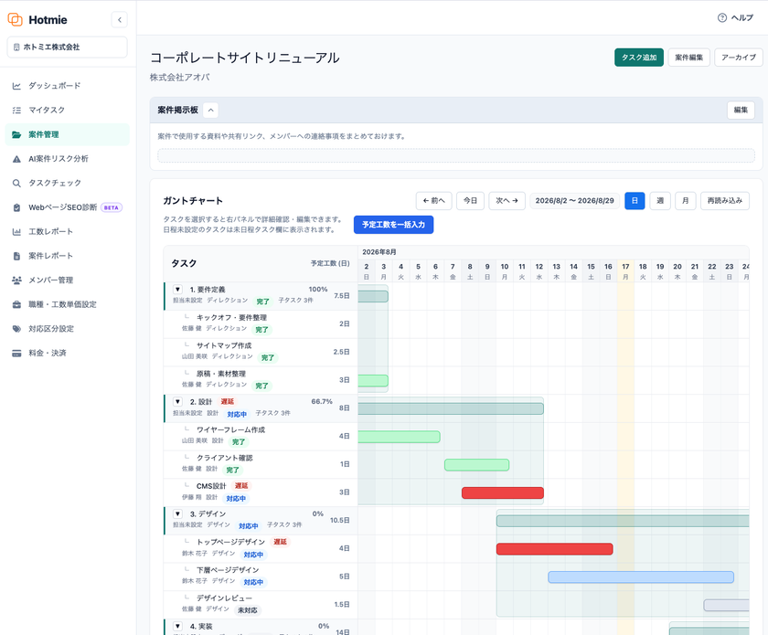
Task: Click the WebページSEO診断 clipboard icon
Action: pyautogui.click(x=16, y=207)
